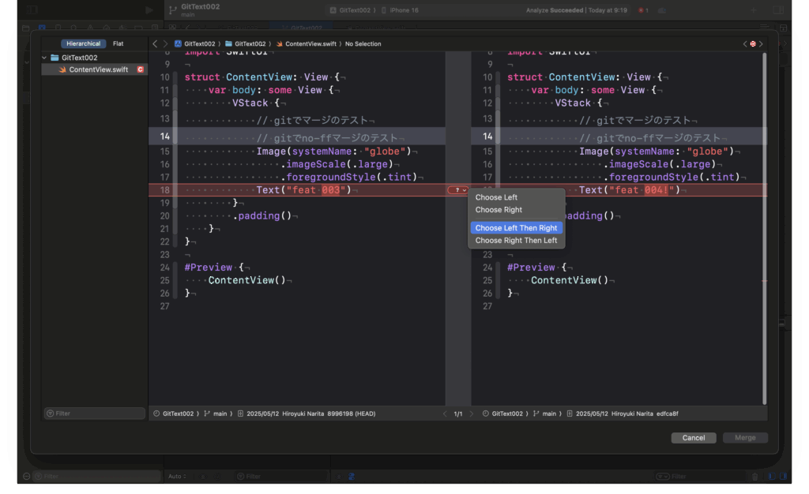Click the right line 18 Text("feat 004!")
The width and height of the screenshot is (809, 494).
(630, 190)
